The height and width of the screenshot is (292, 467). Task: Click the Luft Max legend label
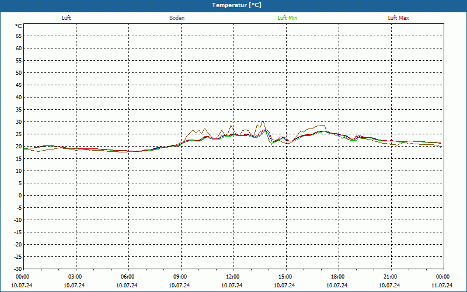coord(398,18)
